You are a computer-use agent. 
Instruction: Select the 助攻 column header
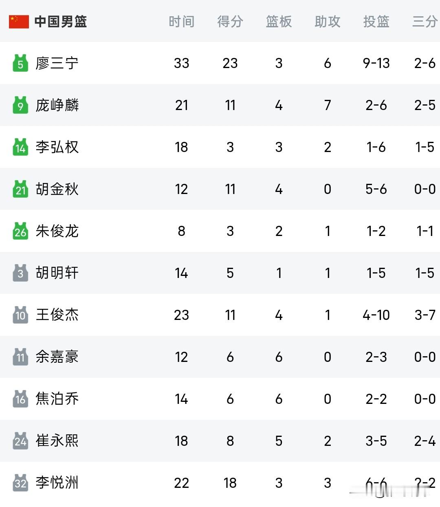[x=328, y=22]
